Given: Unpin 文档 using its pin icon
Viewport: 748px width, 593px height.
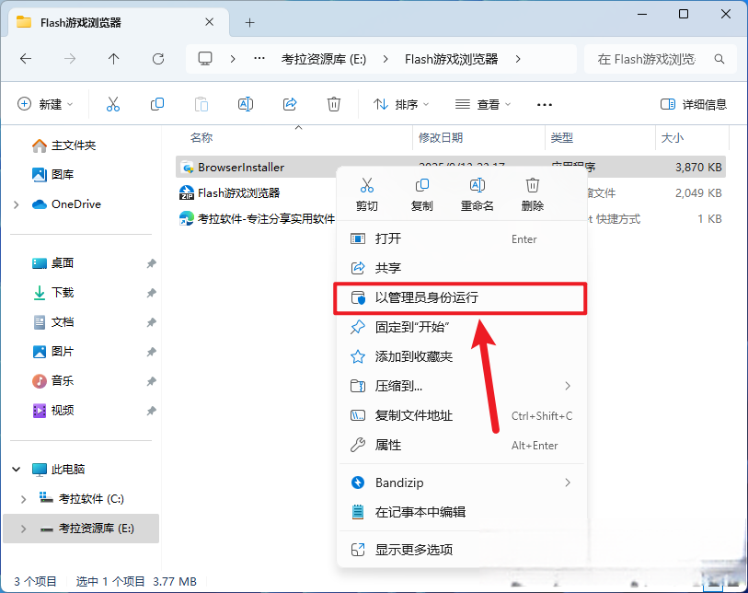Looking at the screenshot, I should (151, 322).
